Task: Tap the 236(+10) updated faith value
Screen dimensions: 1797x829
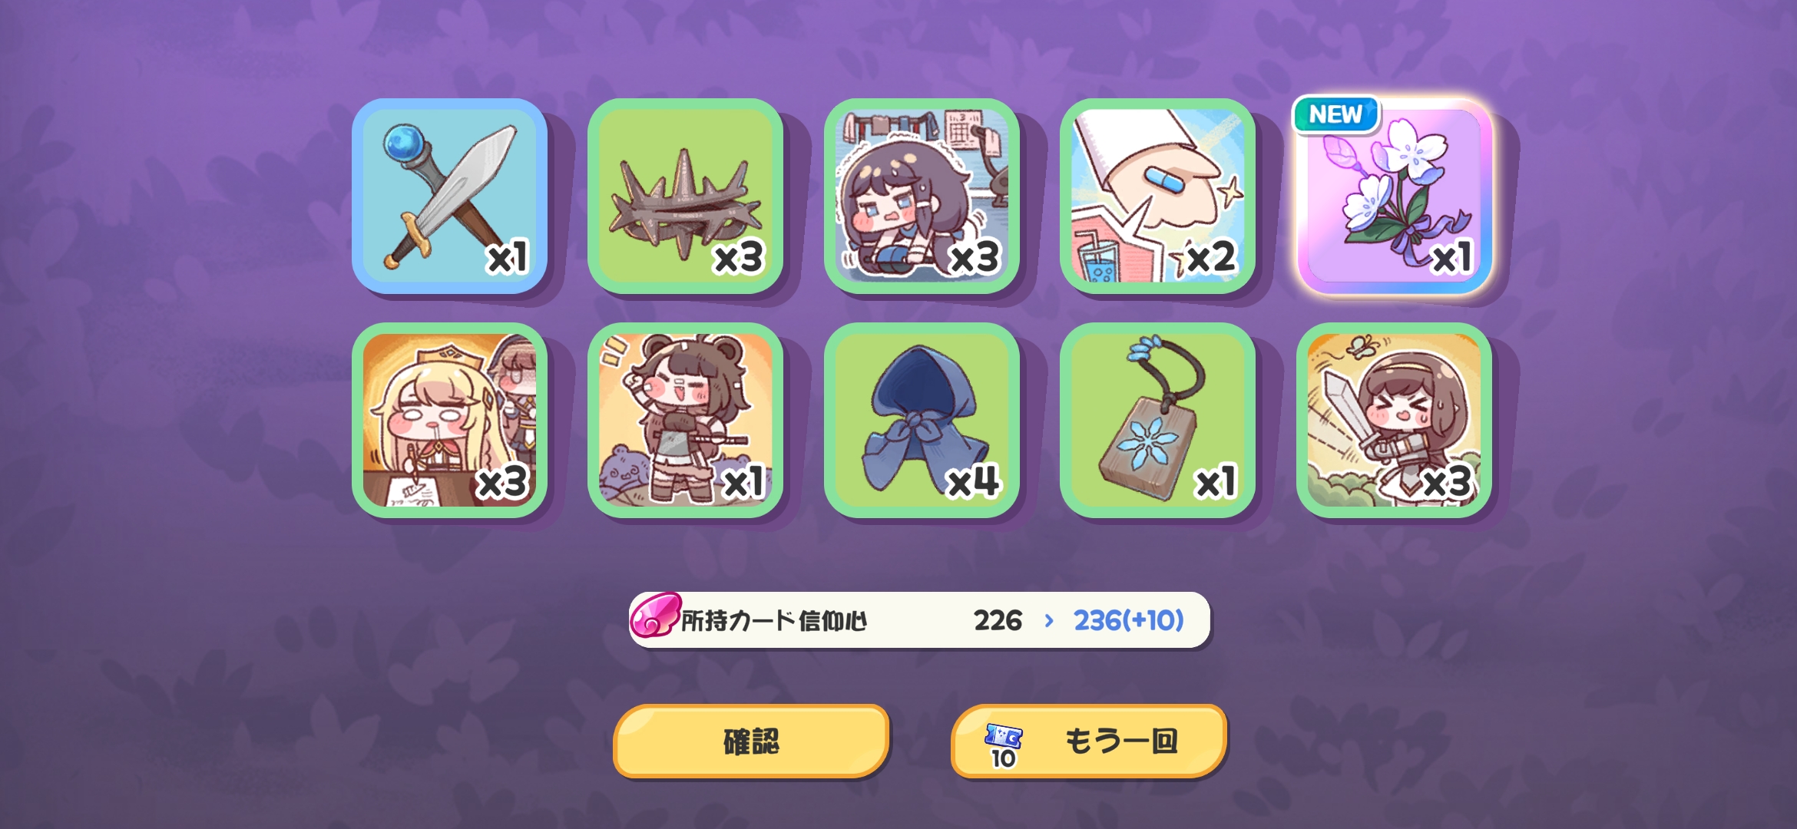Action: [x=1128, y=620]
